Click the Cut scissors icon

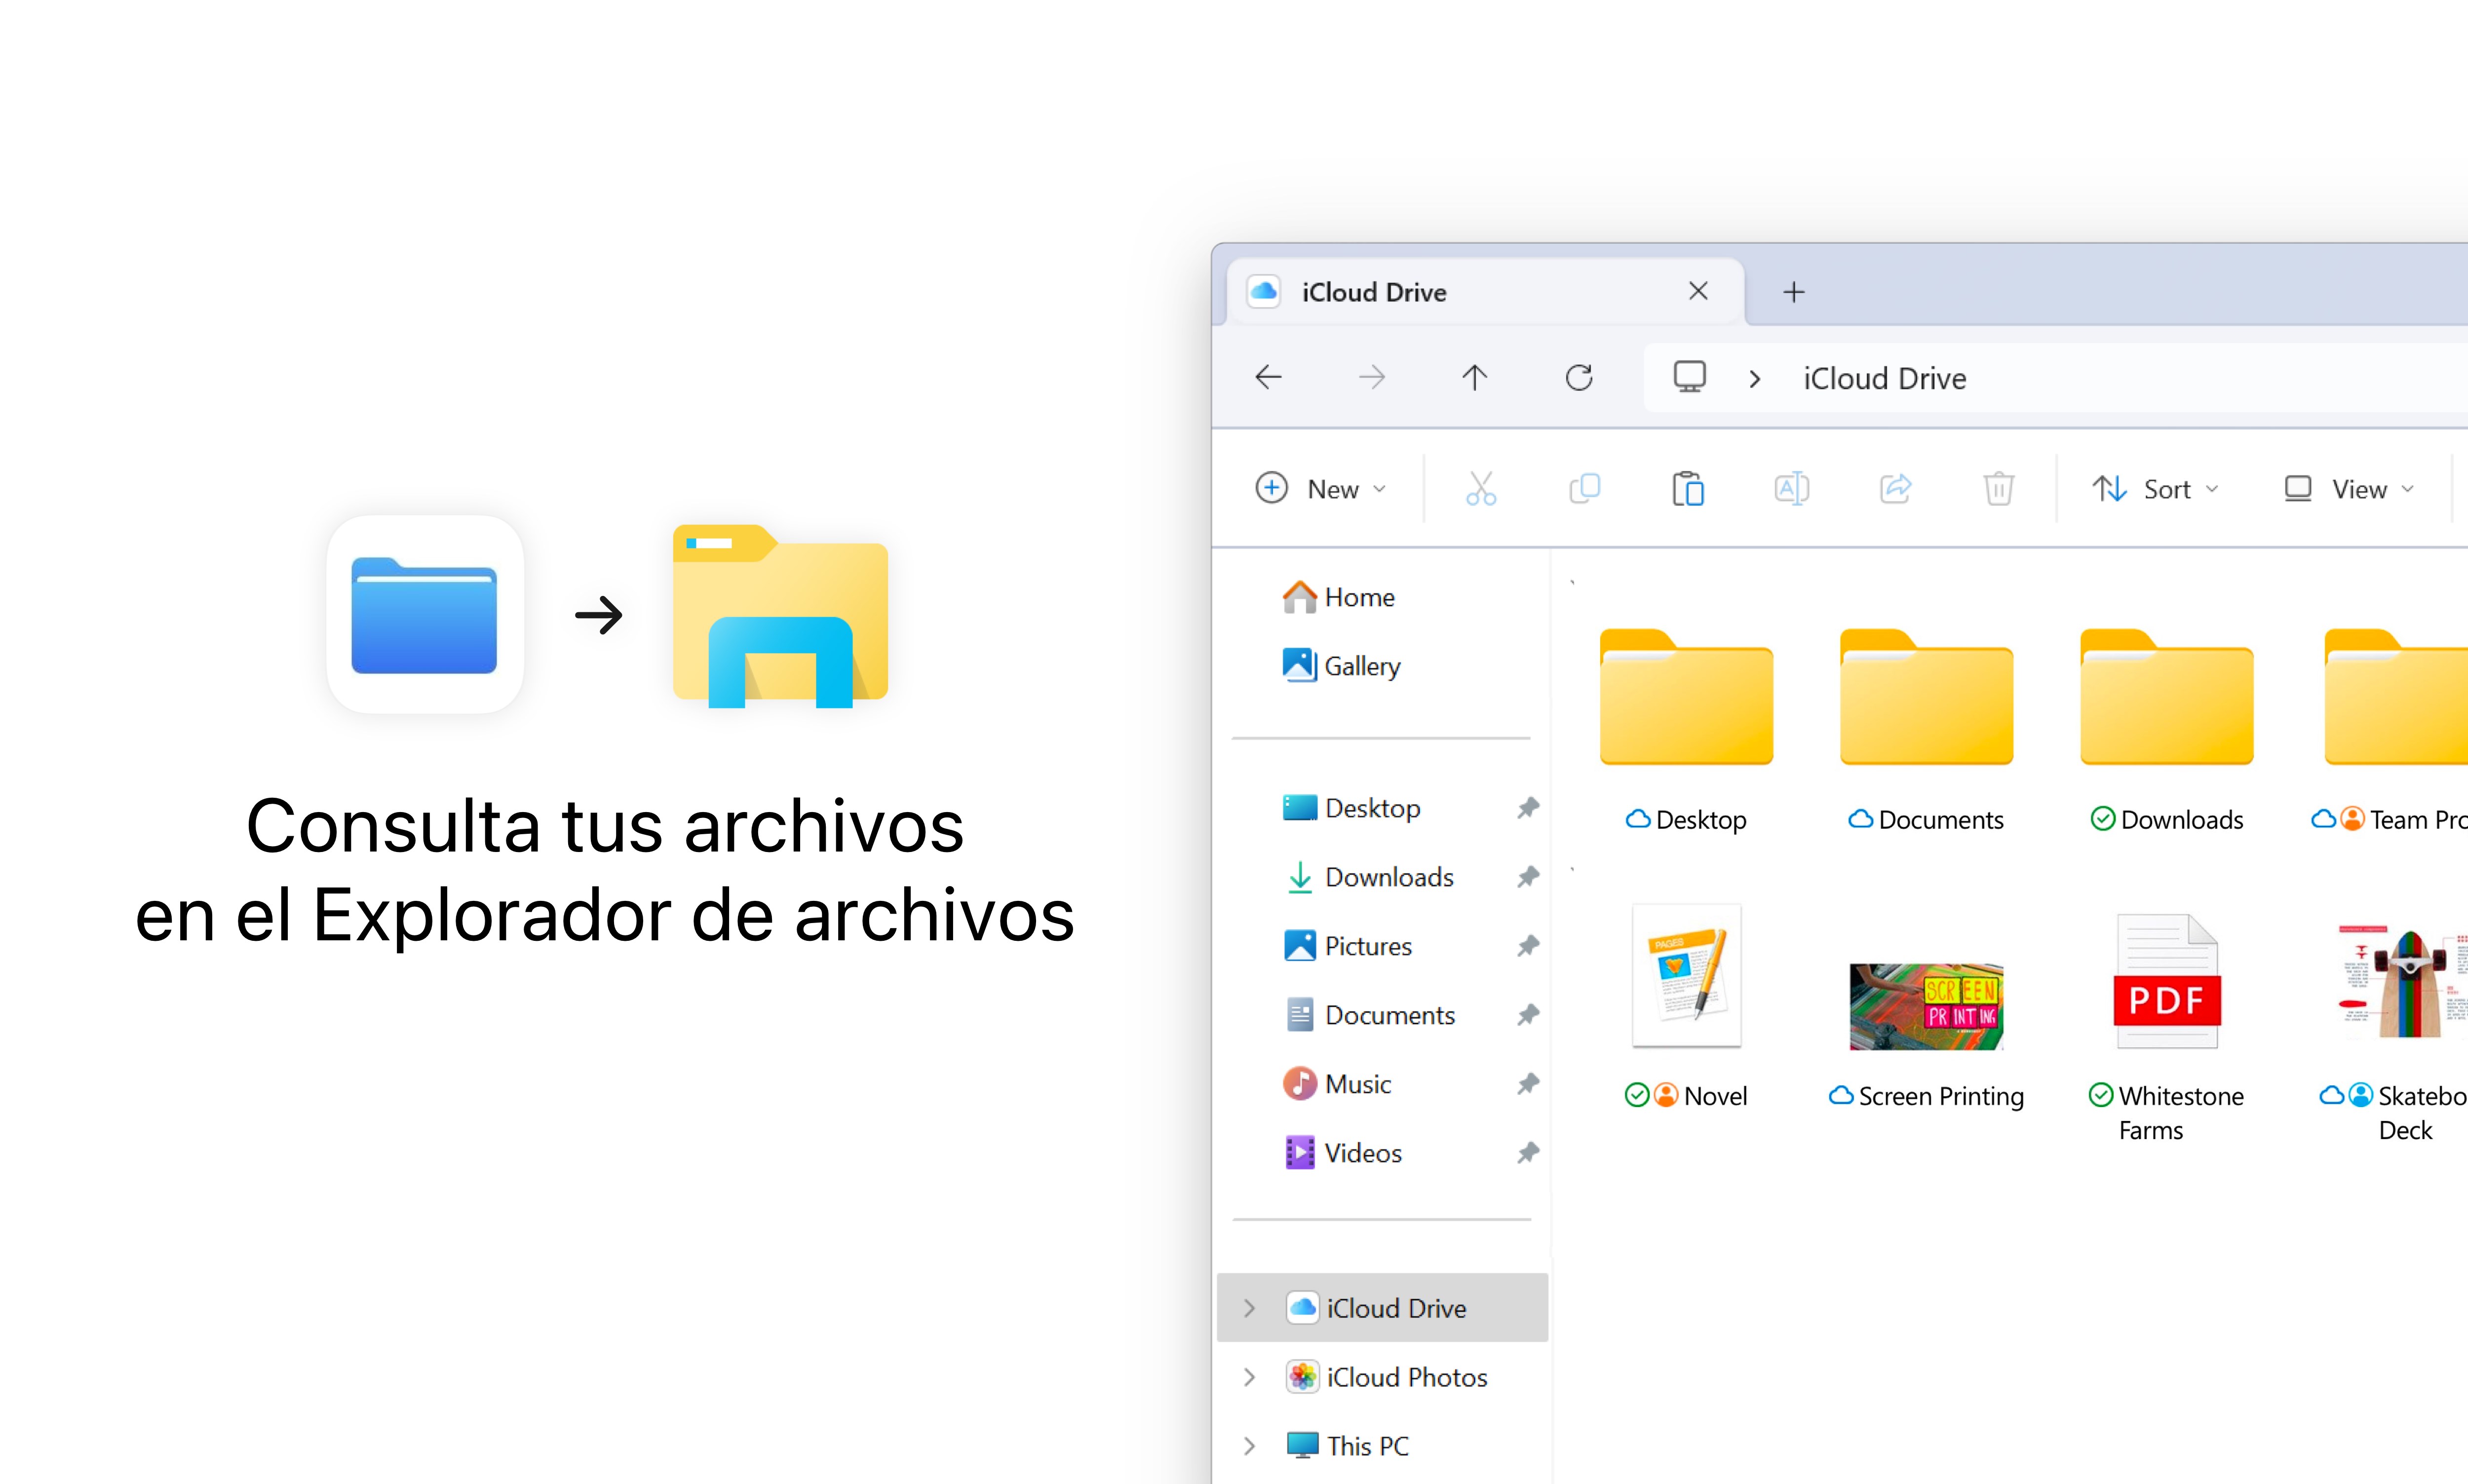point(1481,489)
